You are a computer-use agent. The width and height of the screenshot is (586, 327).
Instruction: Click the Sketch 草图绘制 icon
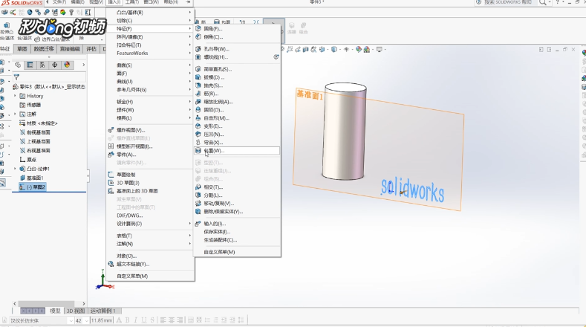(111, 175)
